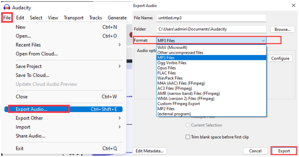Select Export Audio... menu entry
Image resolution: width=299 pixels, height=157 pixels.
coord(63,109)
